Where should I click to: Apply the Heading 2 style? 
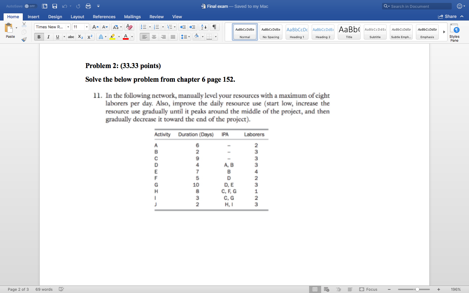coord(323,32)
